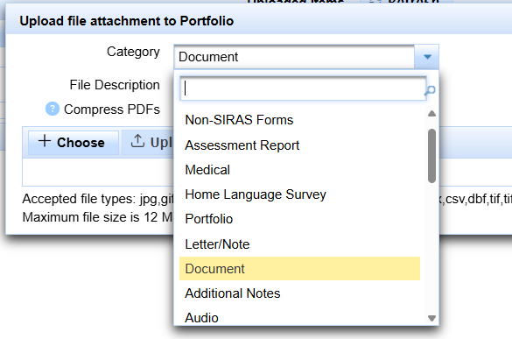This screenshot has height=339, width=512.
Task: Click the Upload button
Action: pos(148,143)
